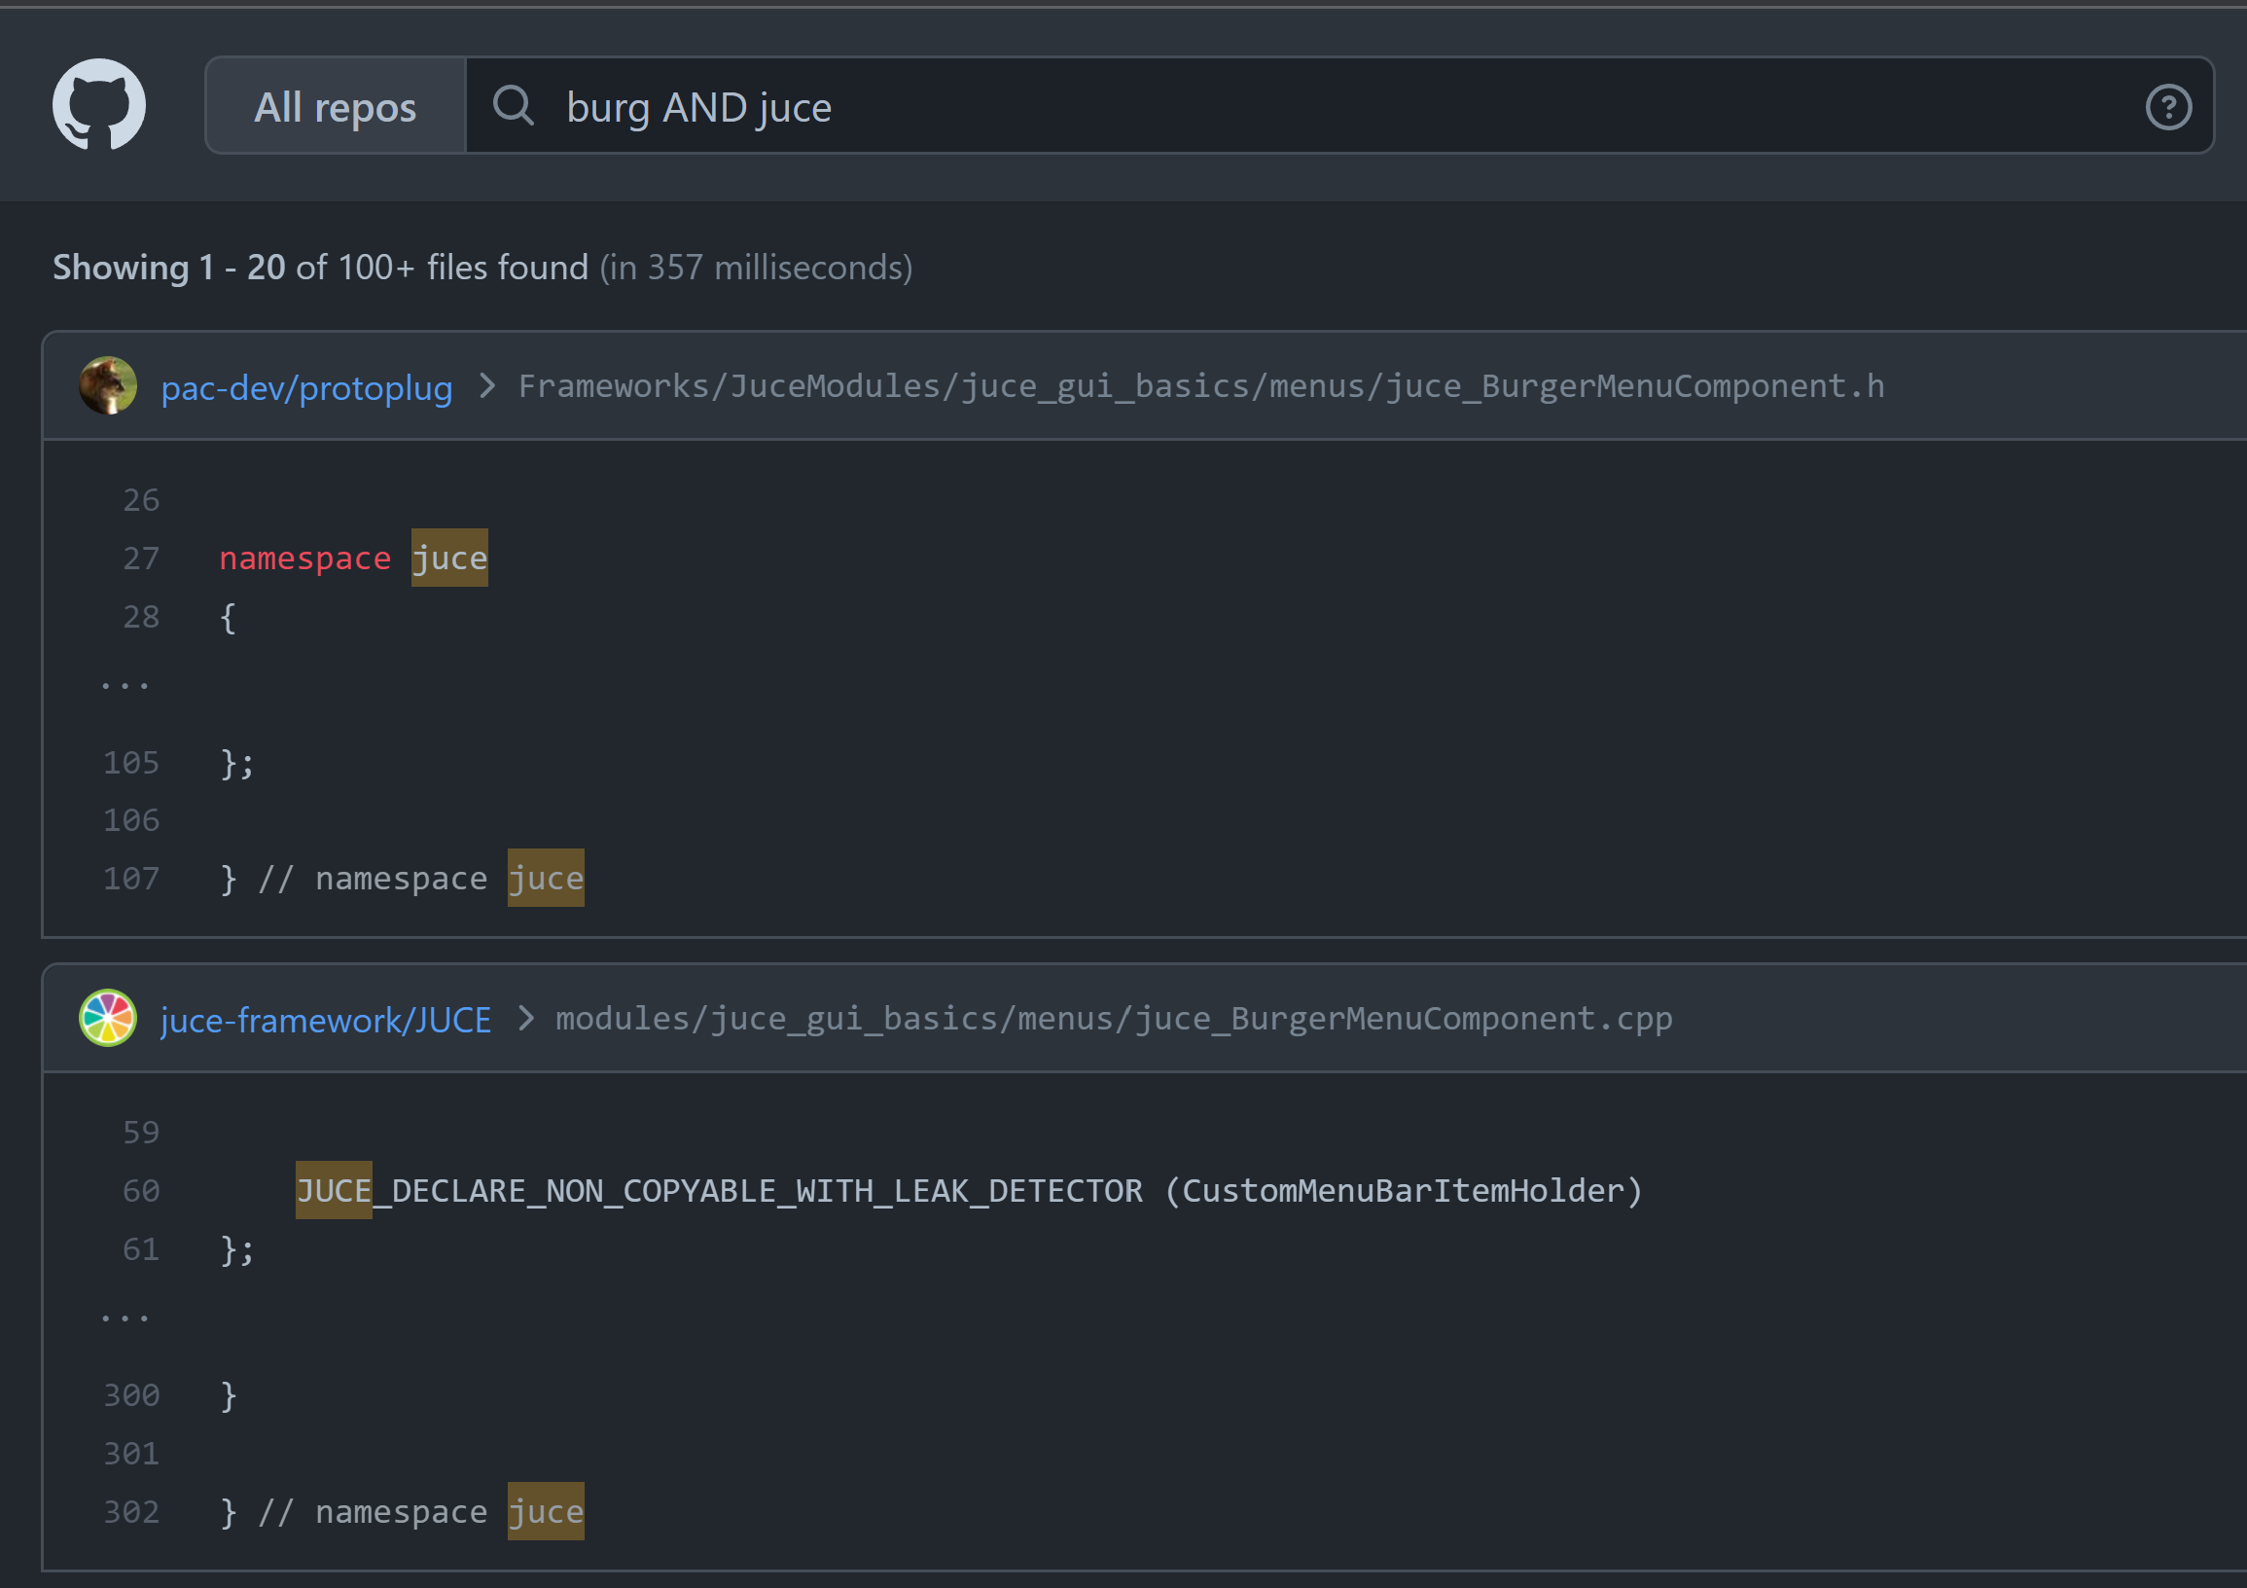Click the pac-dev avatar thumbnail
Viewport: 2247px width, 1588px height.
pos(108,385)
